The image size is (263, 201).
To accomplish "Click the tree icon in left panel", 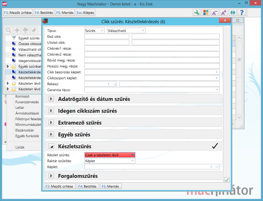I will [25, 30].
